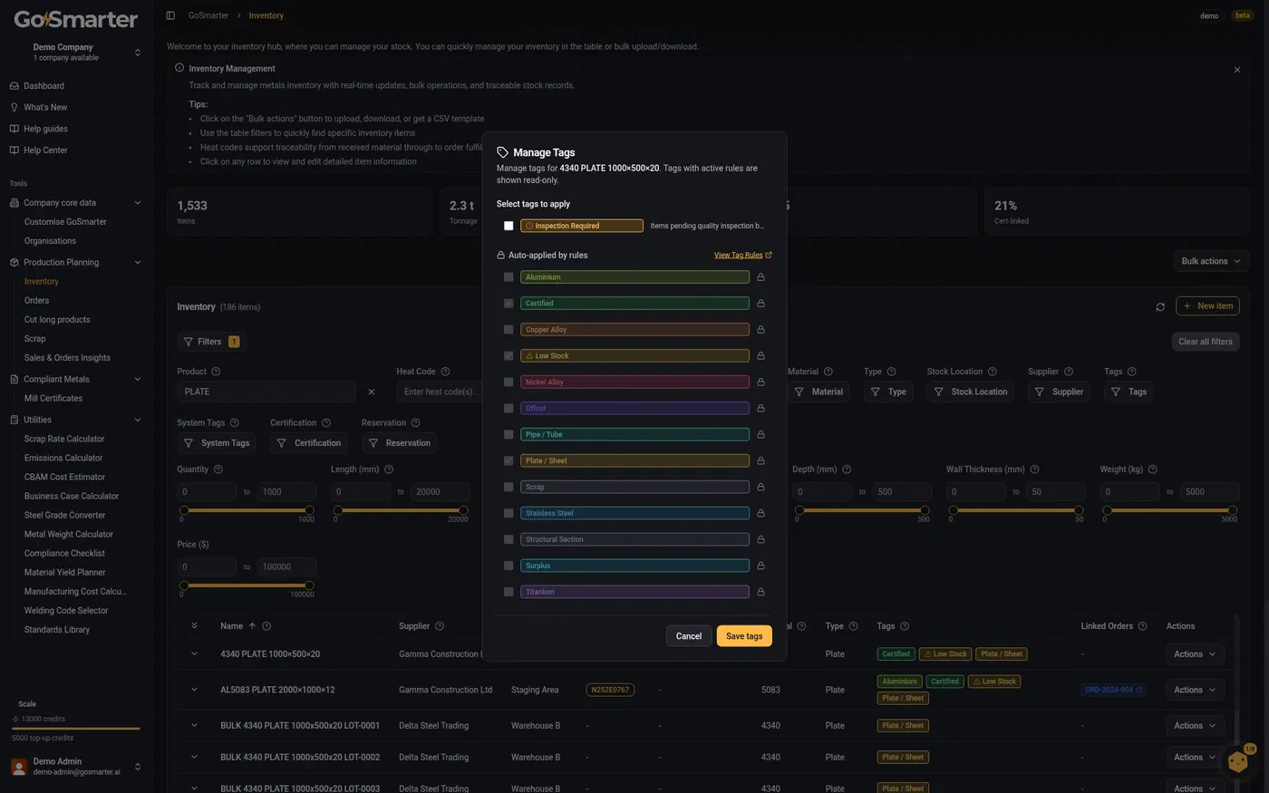This screenshot has width=1269, height=793.
Task: Open the Orders page in sidebar
Action: [x=36, y=301]
